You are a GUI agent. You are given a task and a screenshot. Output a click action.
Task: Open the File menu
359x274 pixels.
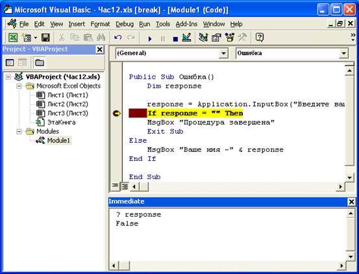(24, 24)
